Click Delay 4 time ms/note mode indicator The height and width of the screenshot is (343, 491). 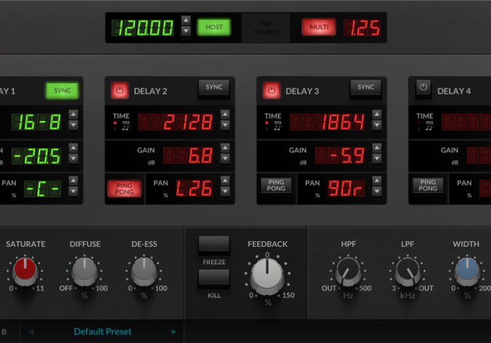(x=425, y=126)
